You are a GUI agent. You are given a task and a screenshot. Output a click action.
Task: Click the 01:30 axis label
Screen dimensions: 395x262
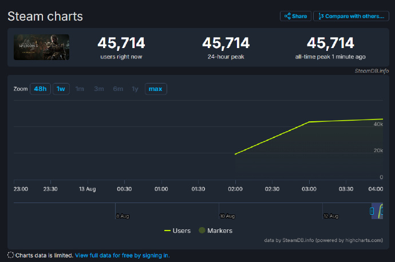click(x=198, y=189)
